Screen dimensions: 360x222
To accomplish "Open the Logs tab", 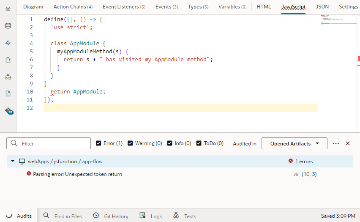I will point(150,216).
